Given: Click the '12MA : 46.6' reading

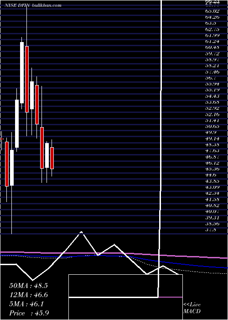Looking at the screenshot, I should [28, 295].
